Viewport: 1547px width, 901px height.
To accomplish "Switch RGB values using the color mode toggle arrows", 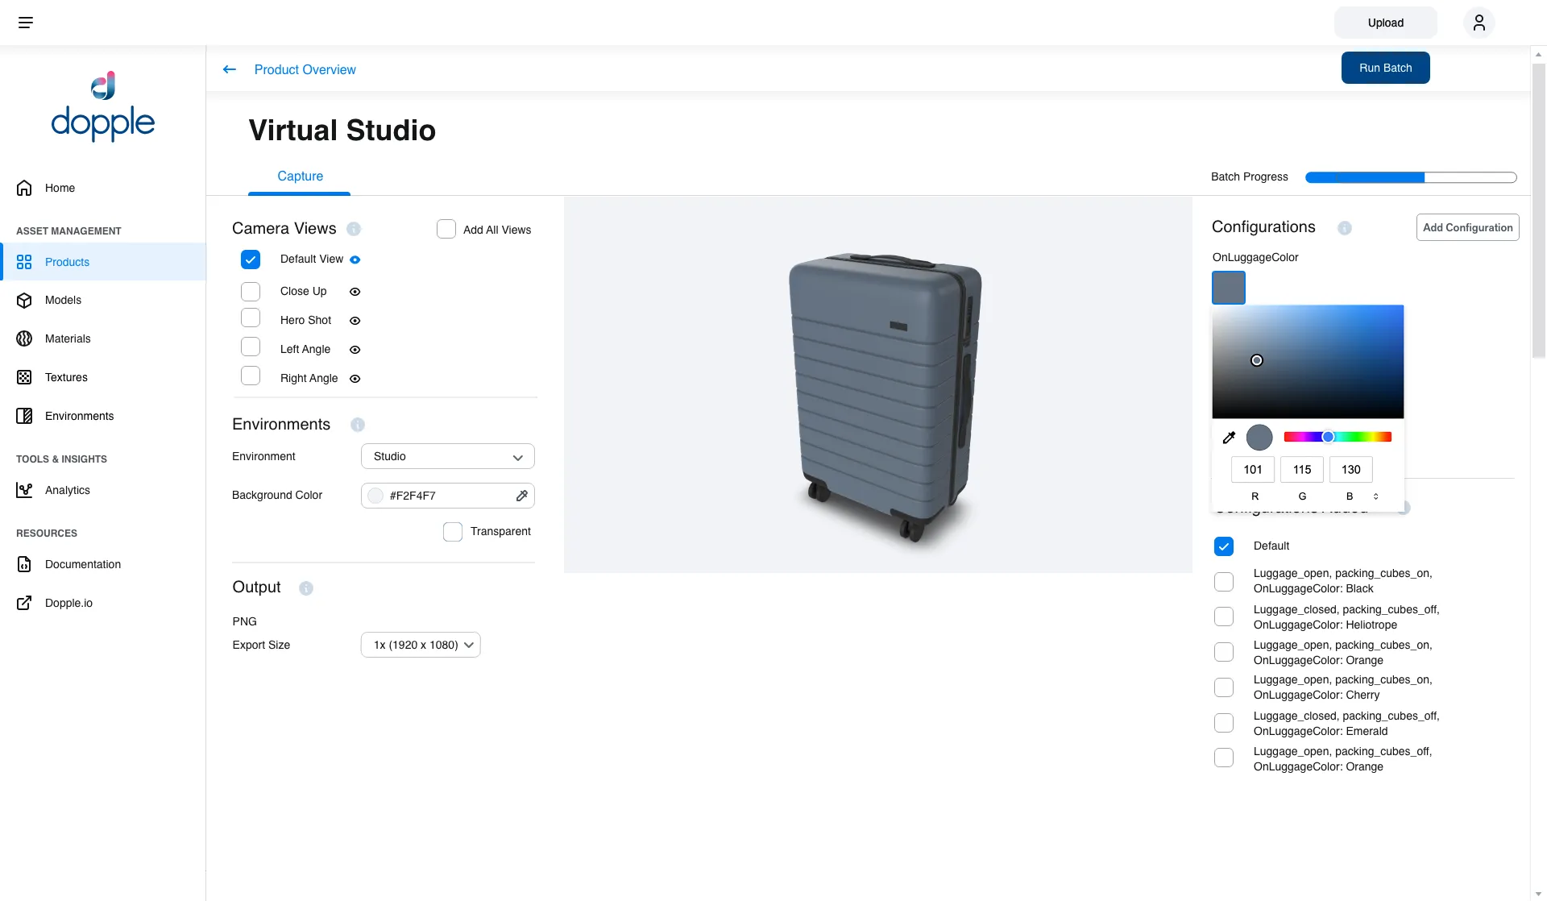I will (x=1375, y=496).
